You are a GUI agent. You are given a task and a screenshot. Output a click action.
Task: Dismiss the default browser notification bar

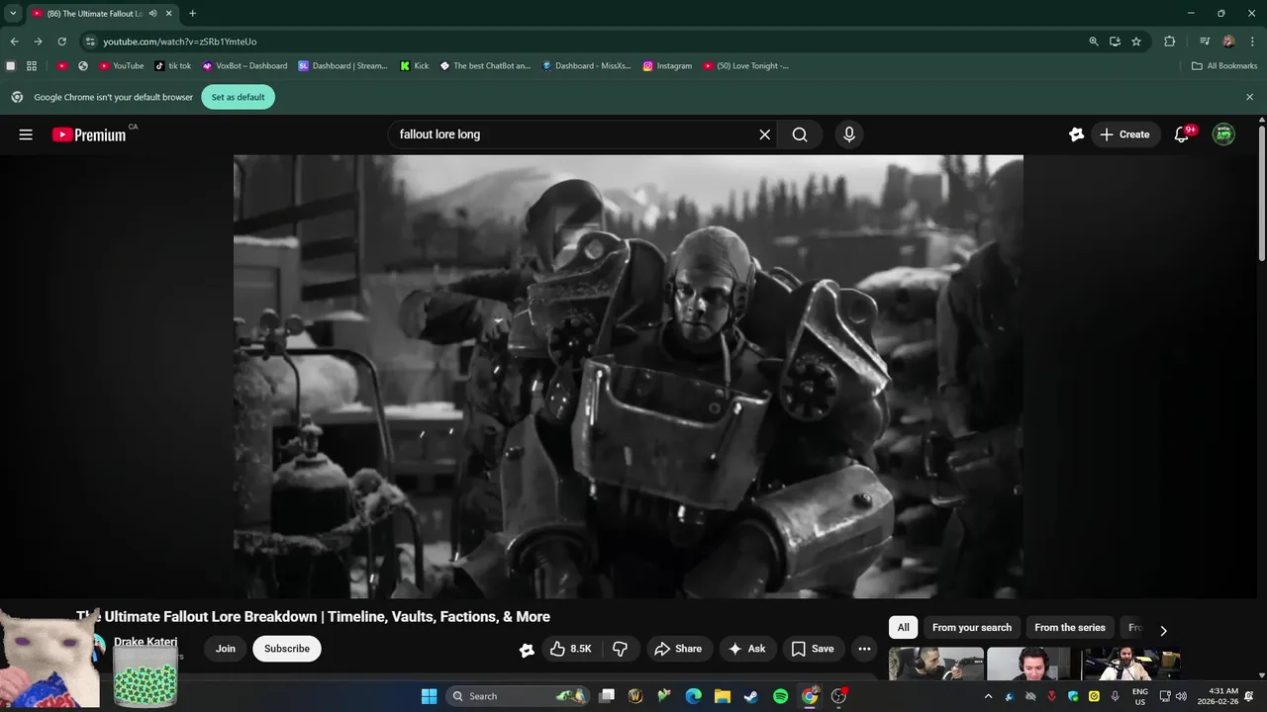pos(1249,97)
